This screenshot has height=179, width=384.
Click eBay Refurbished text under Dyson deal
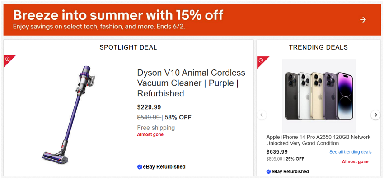point(164,167)
